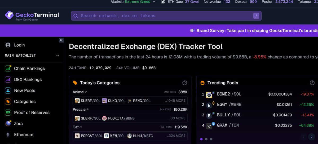This screenshot has width=318, height=144.
Task: Click the BULLY token icon
Action: 209,116
